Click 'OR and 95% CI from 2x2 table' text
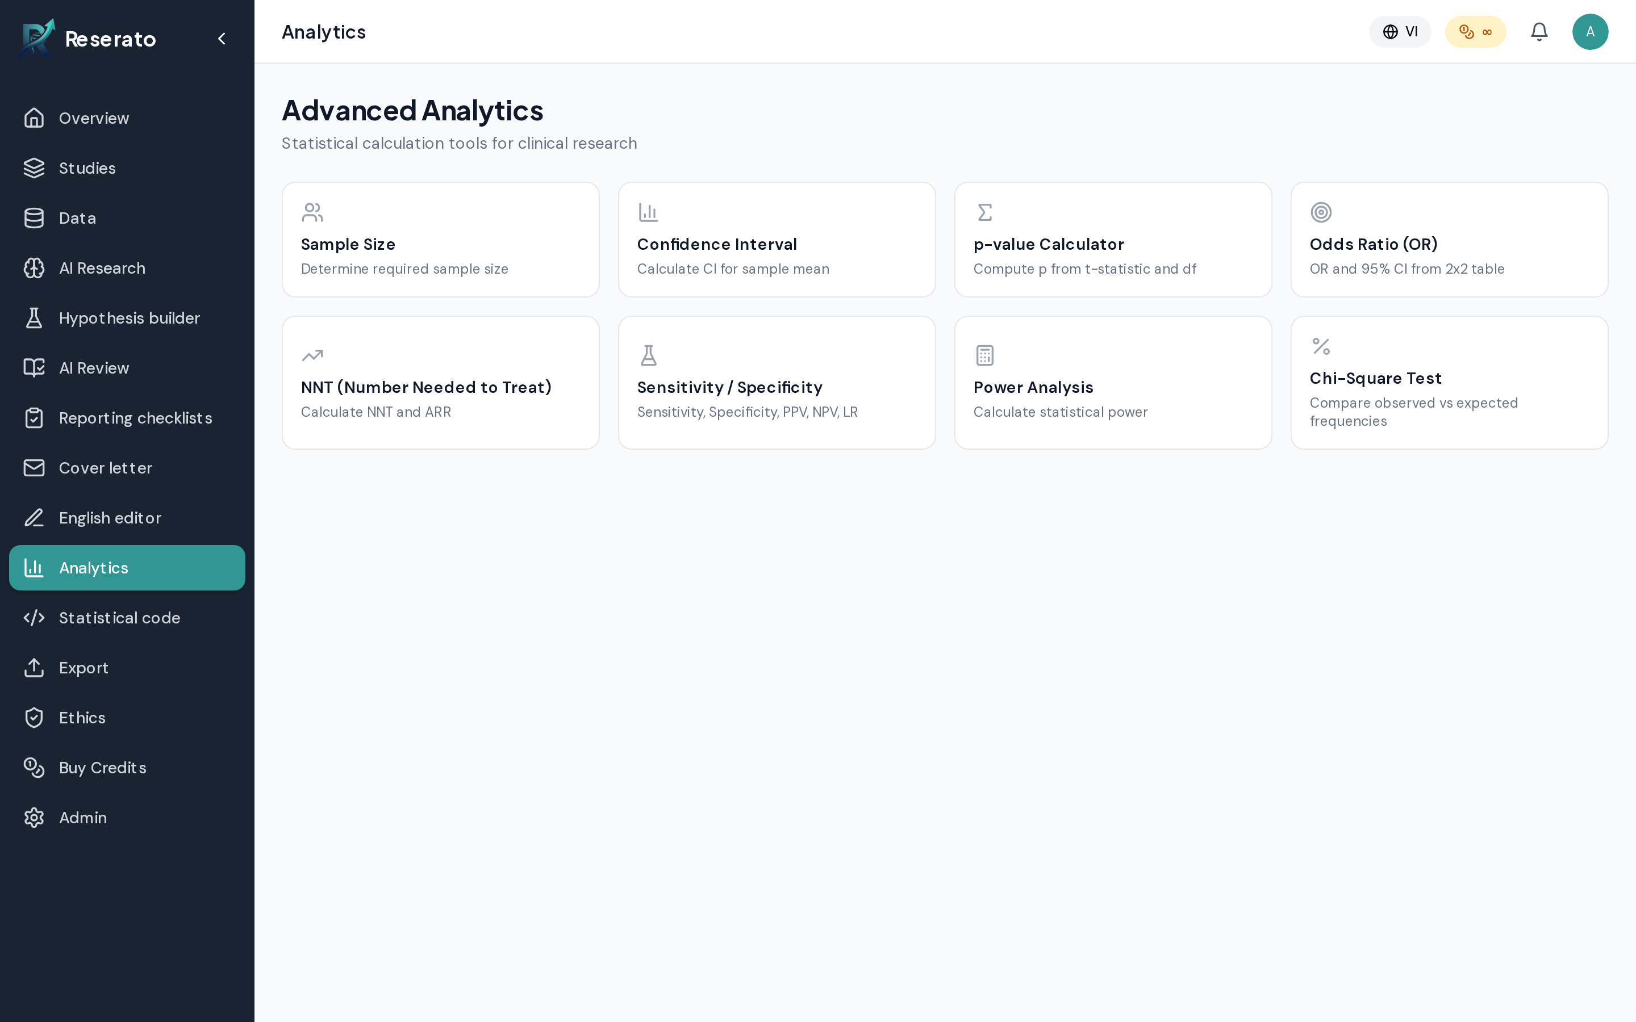This screenshot has height=1022, width=1636. (1407, 269)
